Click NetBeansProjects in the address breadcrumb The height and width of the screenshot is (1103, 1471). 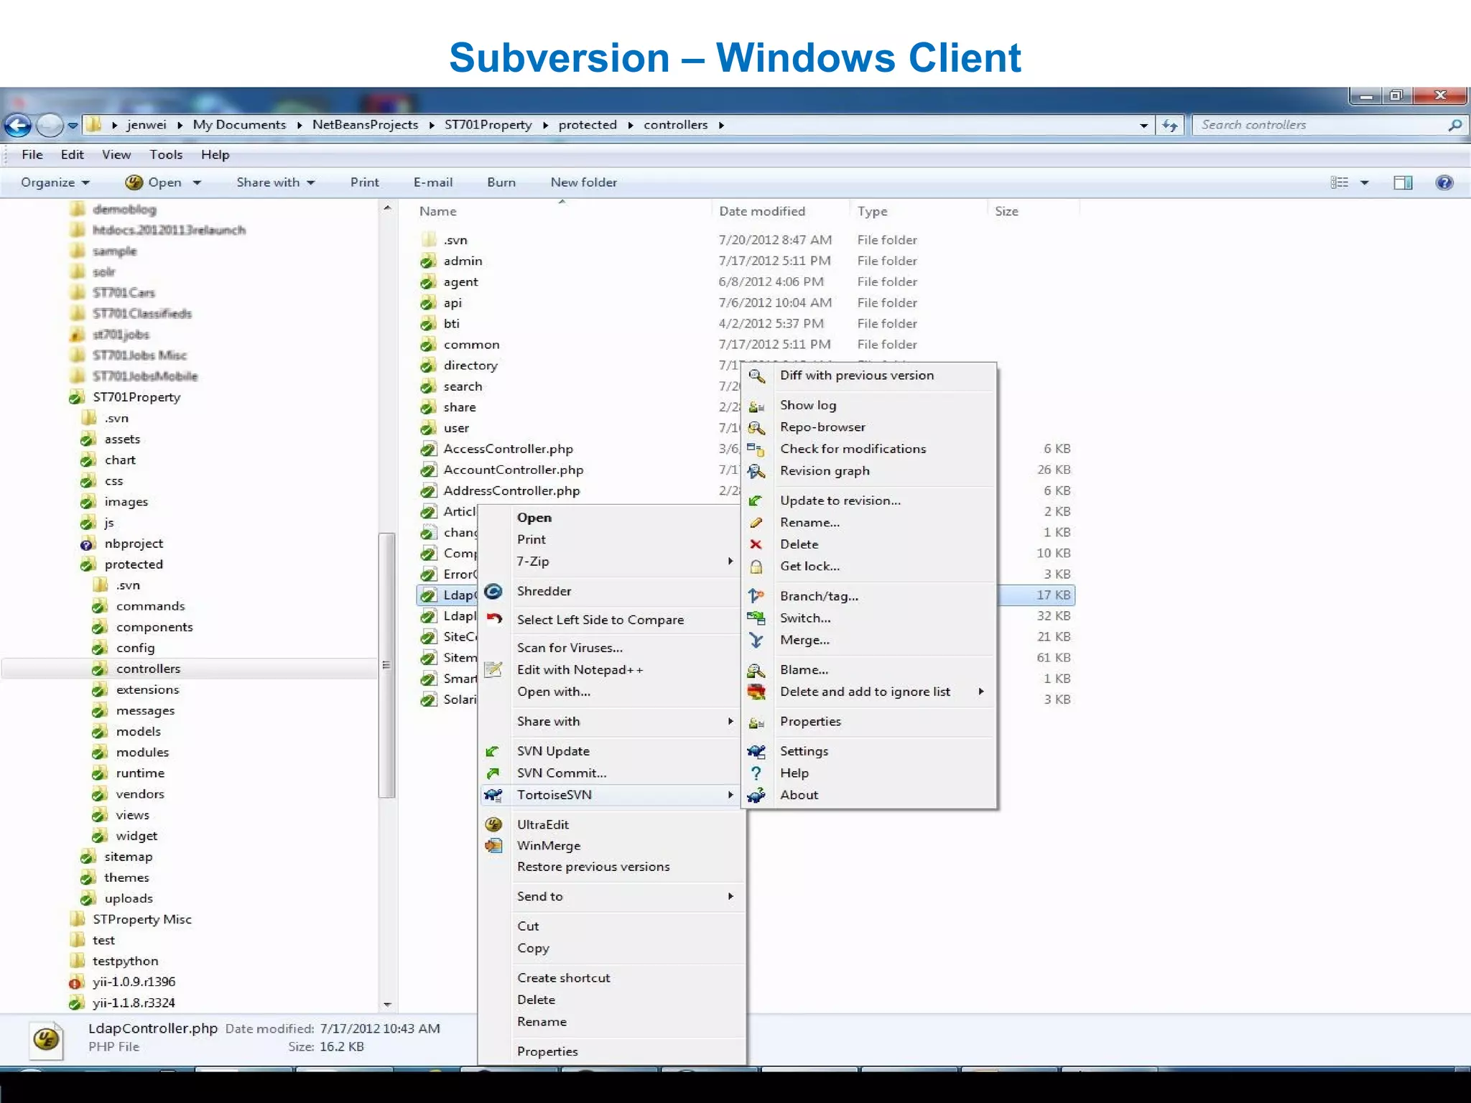365,125
